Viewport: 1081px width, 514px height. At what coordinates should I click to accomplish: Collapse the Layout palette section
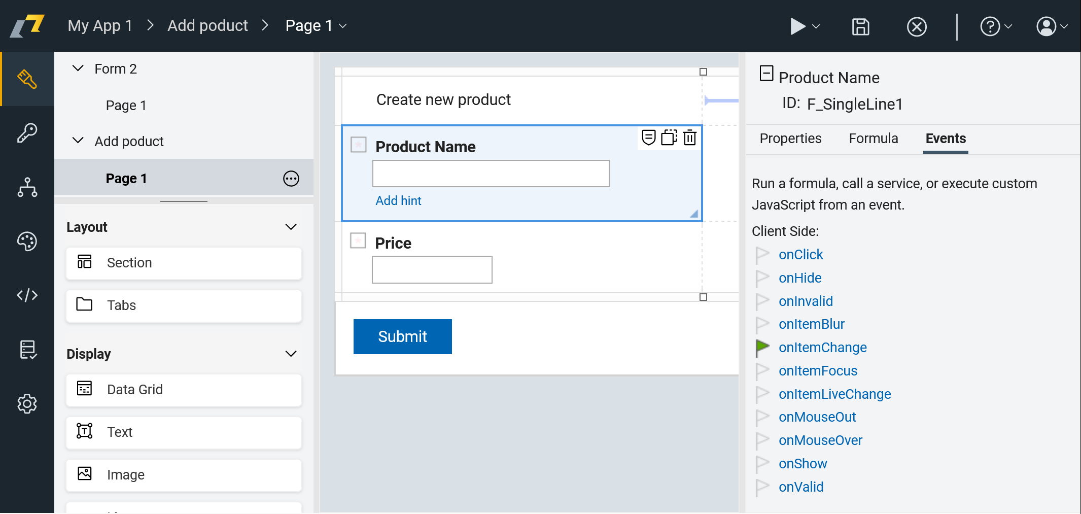(291, 227)
